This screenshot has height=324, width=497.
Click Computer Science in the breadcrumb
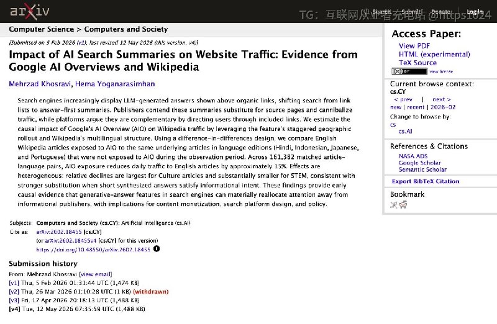pyautogui.click(x=41, y=29)
